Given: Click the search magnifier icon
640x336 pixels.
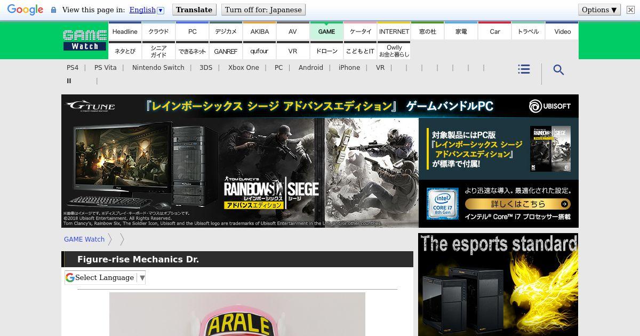Looking at the screenshot, I should coord(558,70).
